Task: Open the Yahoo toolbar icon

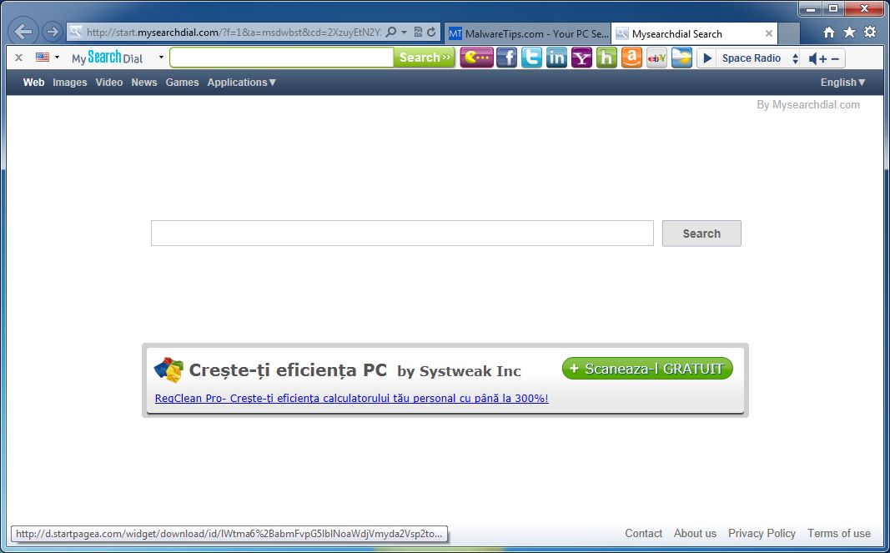Action: pyautogui.click(x=581, y=58)
